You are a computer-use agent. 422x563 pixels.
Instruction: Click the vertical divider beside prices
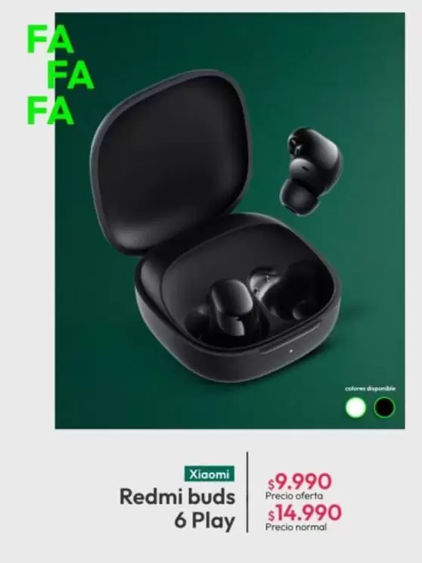[x=247, y=492]
